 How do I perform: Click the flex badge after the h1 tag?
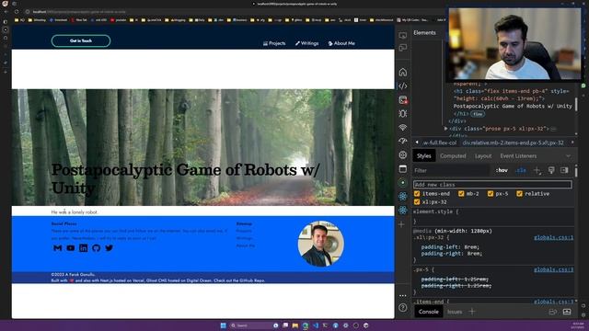(x=478, y=114)
